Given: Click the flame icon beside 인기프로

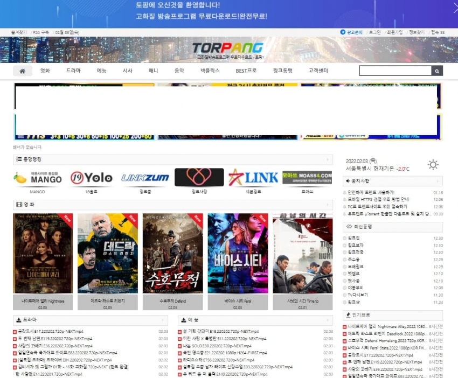Looking at the screenshot, I should (x=348, y=314).
